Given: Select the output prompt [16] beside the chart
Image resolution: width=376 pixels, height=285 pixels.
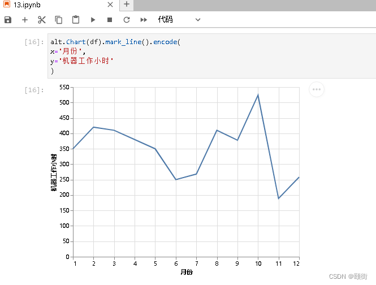Looking at the screenshot, I should point(34,90).
